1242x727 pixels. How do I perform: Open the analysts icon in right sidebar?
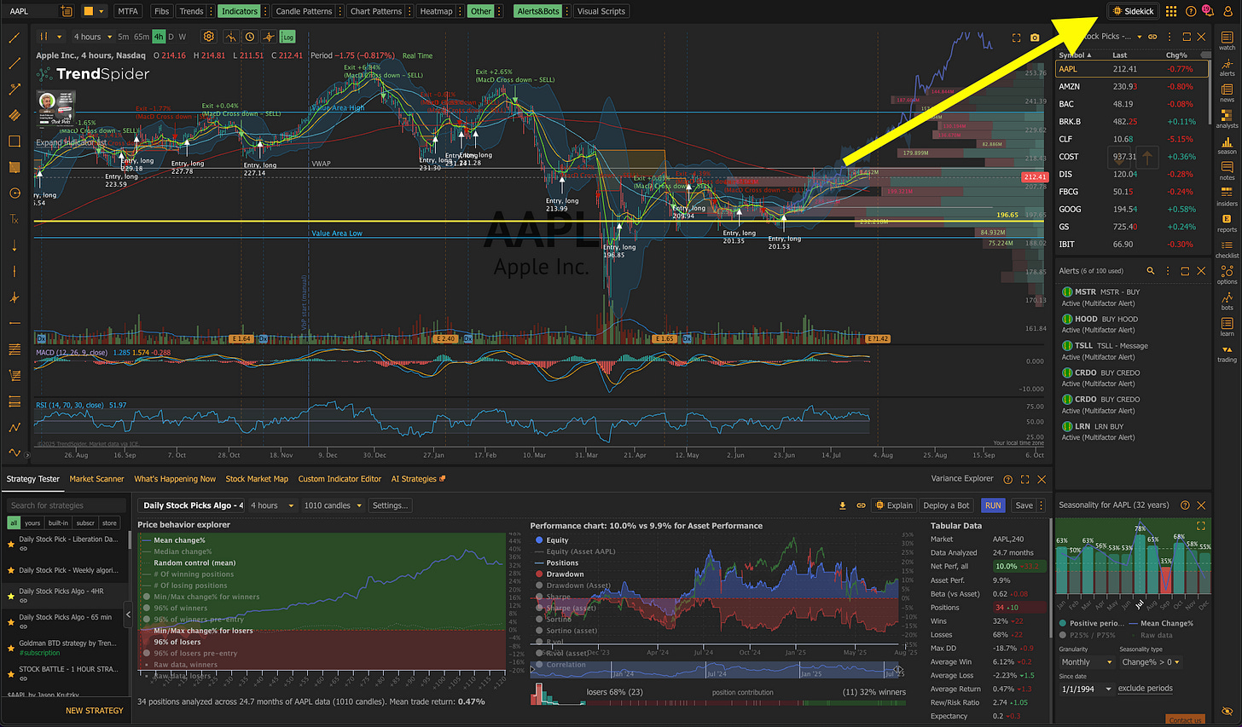tap(1227, 119)
